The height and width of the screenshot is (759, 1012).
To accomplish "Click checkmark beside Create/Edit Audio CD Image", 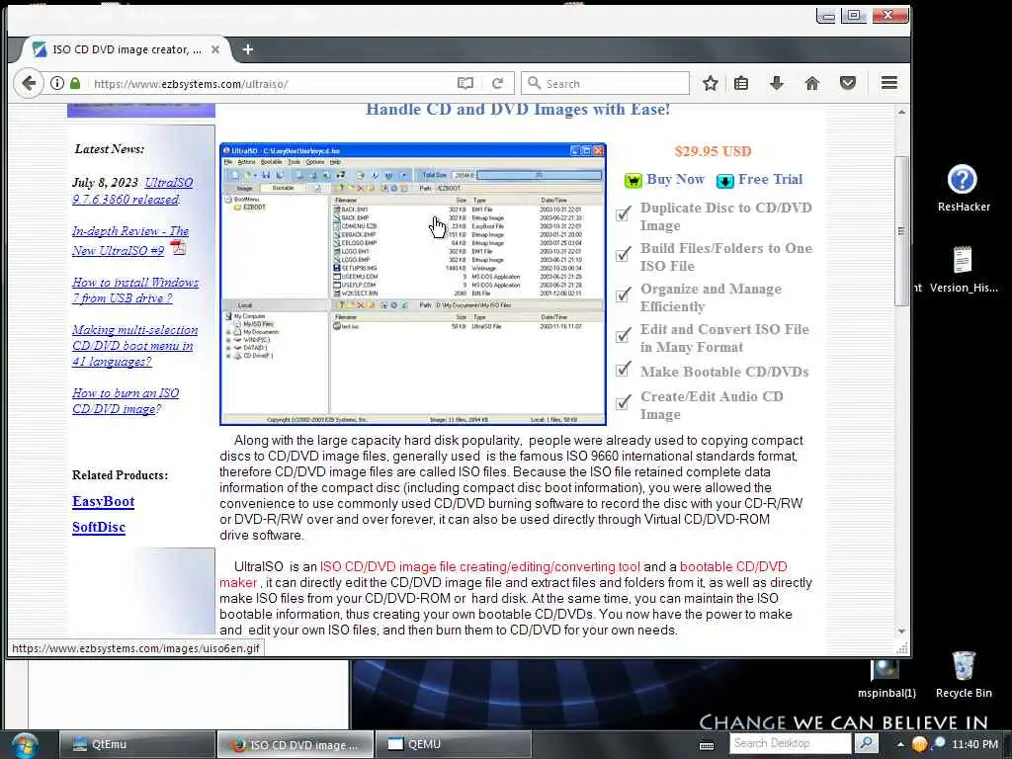I will 623,403.
